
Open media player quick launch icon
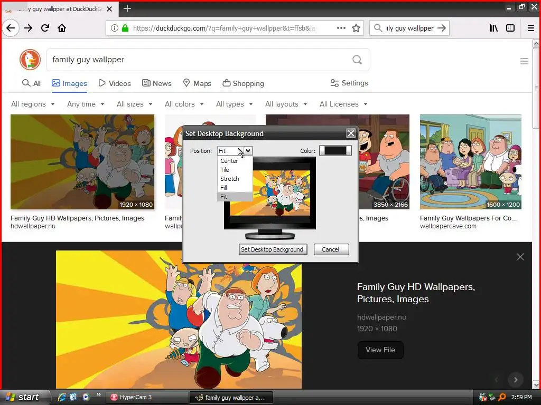(x=86, y=397)
